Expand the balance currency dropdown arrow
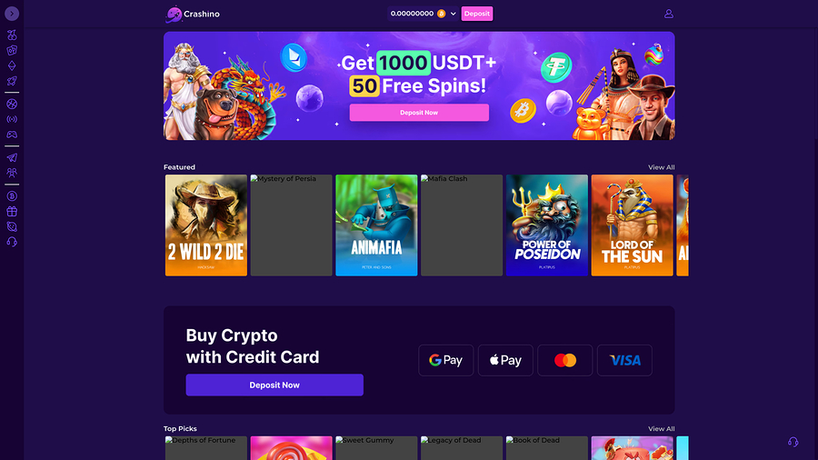818x460 pixels. (x=453, y=14)
